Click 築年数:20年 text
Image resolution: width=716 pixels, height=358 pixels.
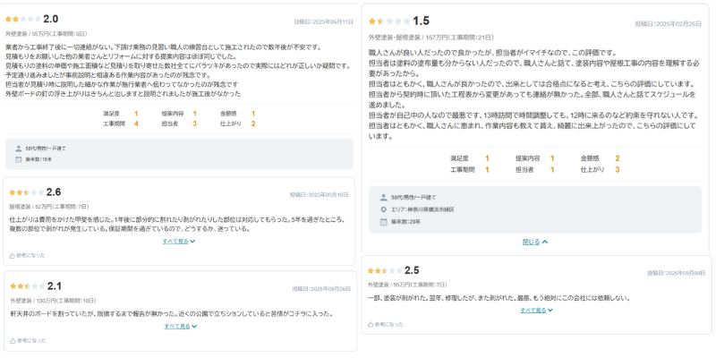pyautogui.click(x=405, y=222)
